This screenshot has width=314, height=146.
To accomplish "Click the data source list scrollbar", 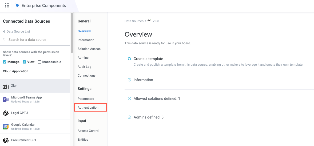I will coord(71,33).
